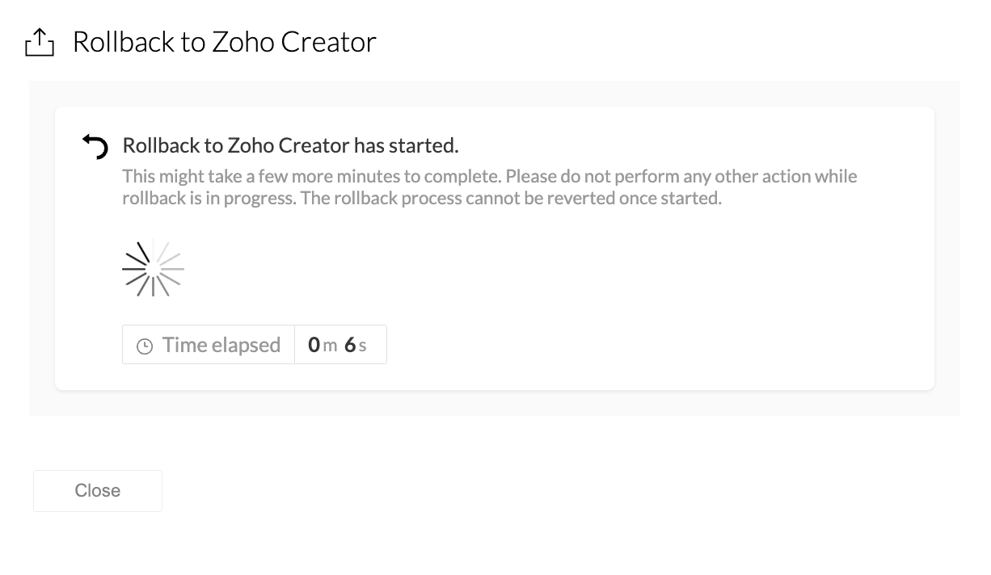Click the 'Rollback to Zoho Creator' page title
The height and width of the screenshot is (575, 991).
(224, 42)
